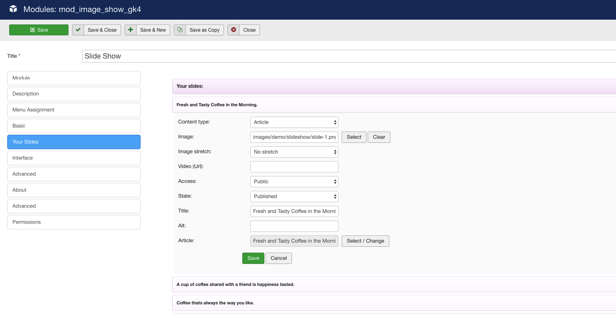Screen dimensions: 616x314
Task: Click the plus icon for Save & New
Action: tap(131, 30)
